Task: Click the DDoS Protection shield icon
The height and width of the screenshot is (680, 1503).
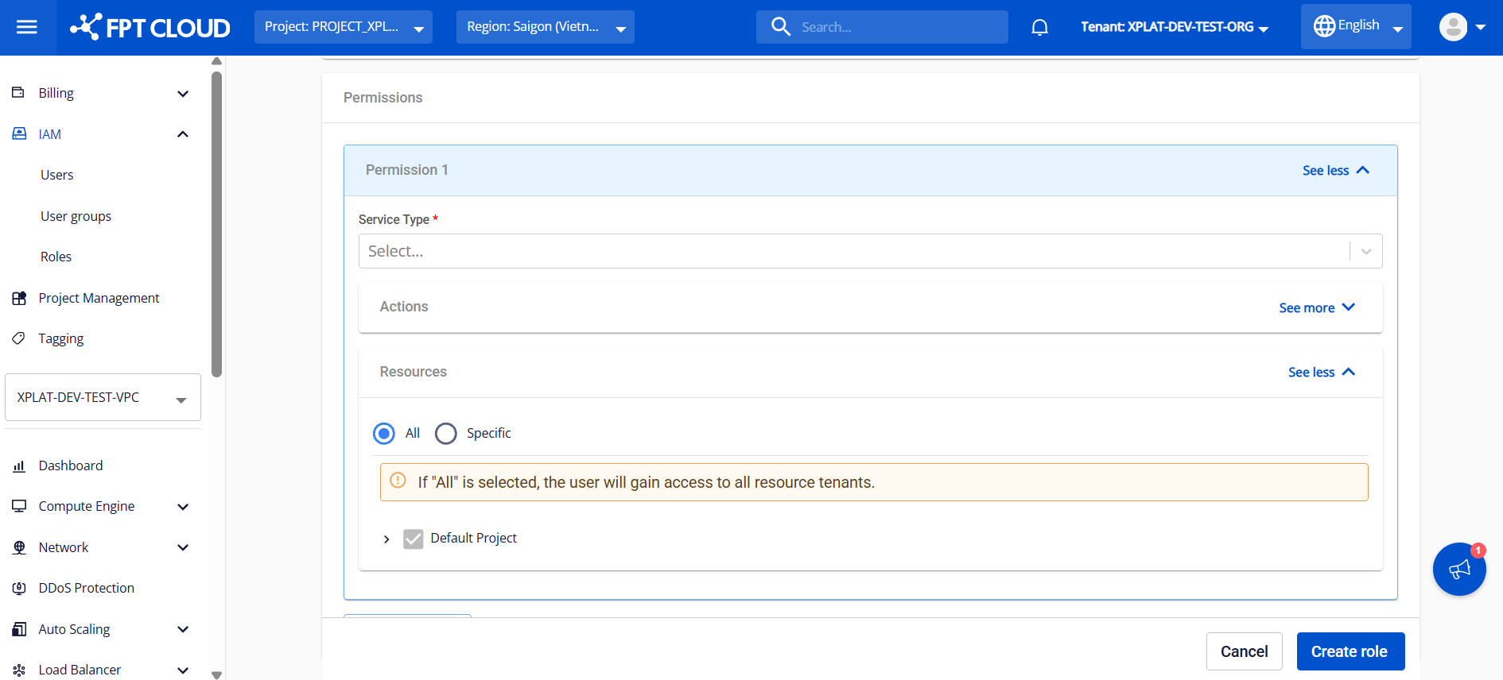Action: pos(19,589)
